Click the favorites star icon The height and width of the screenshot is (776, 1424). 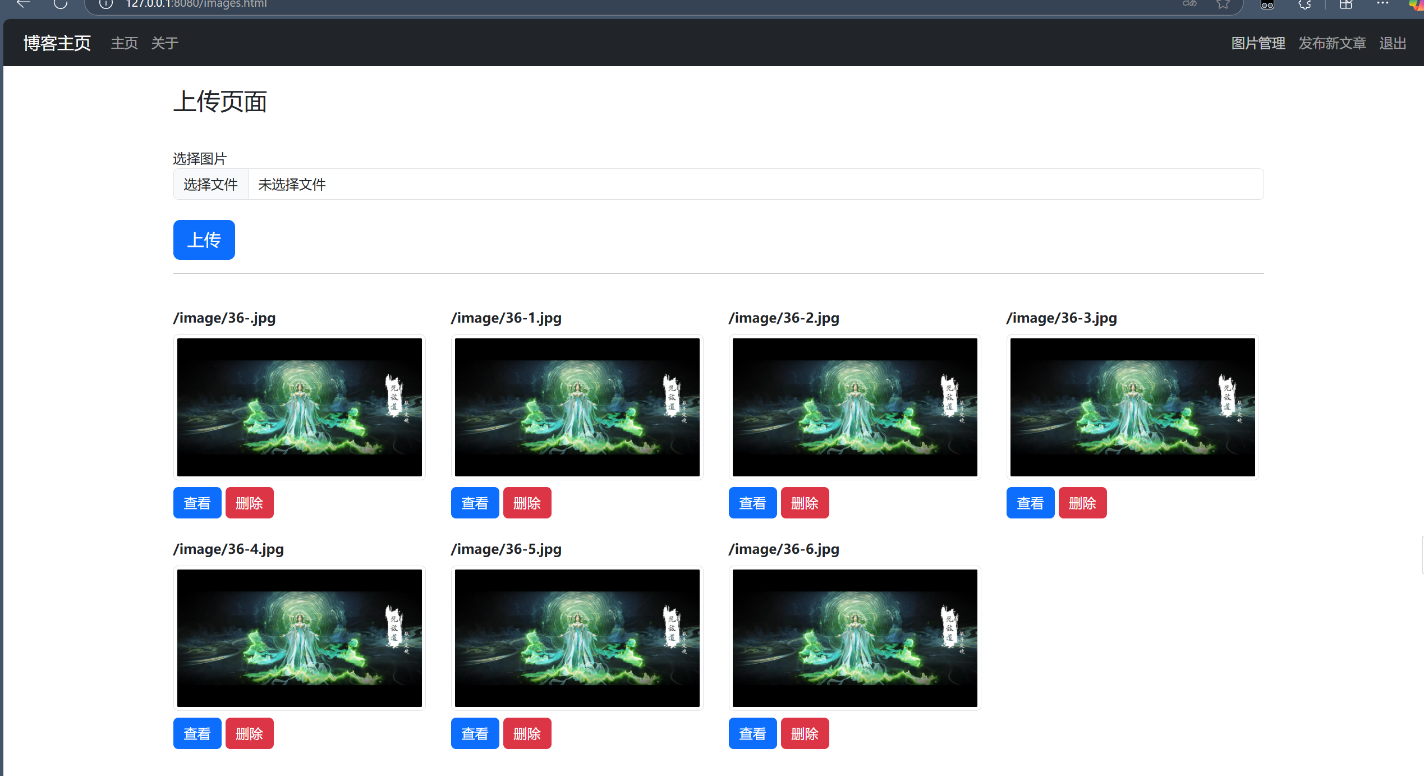(x=1223, y=4)
